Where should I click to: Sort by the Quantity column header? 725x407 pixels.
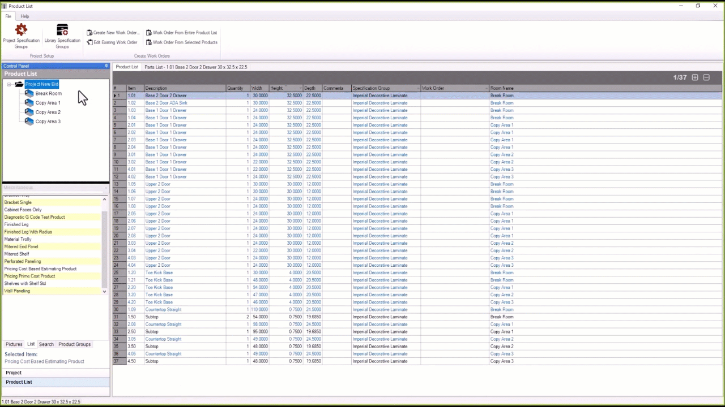point(238,88)
